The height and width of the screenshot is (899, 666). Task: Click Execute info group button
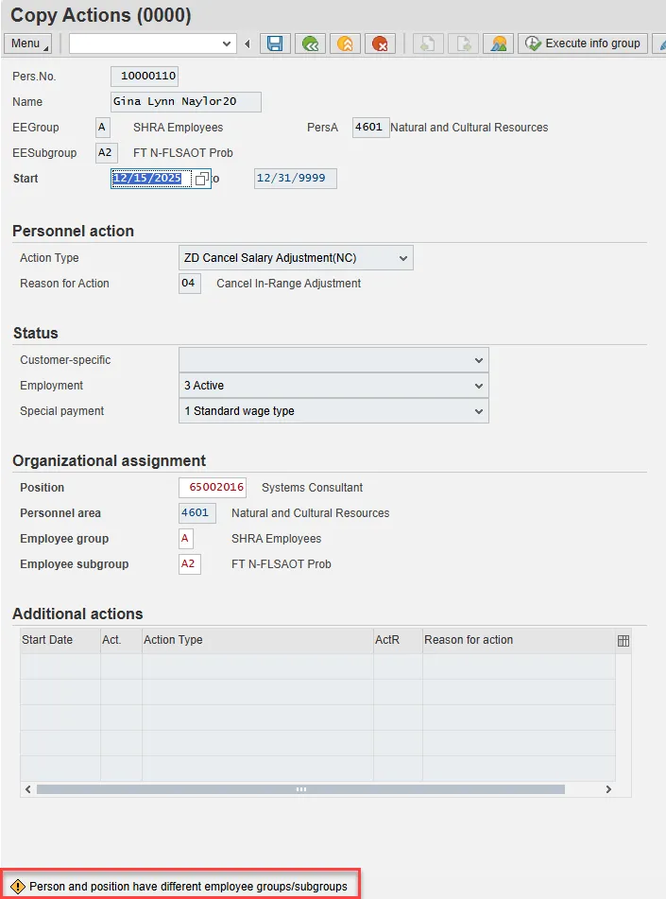point(583,43)
